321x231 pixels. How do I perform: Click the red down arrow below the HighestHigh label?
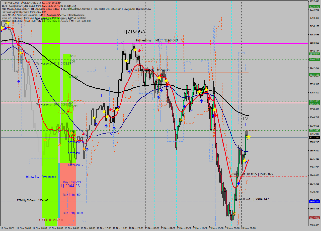point(139,51)
